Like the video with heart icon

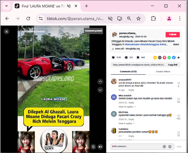click(113, 57)
